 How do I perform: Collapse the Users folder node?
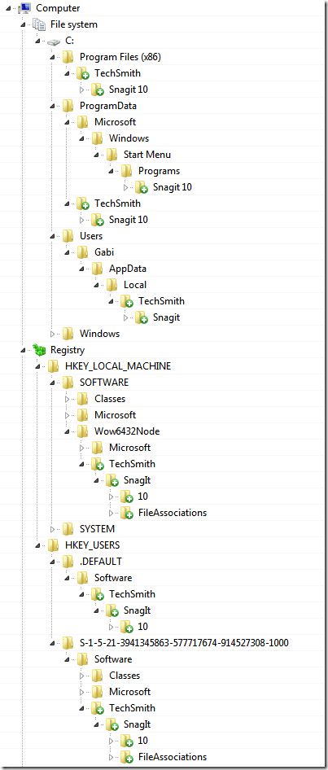[x=53, y=237]
